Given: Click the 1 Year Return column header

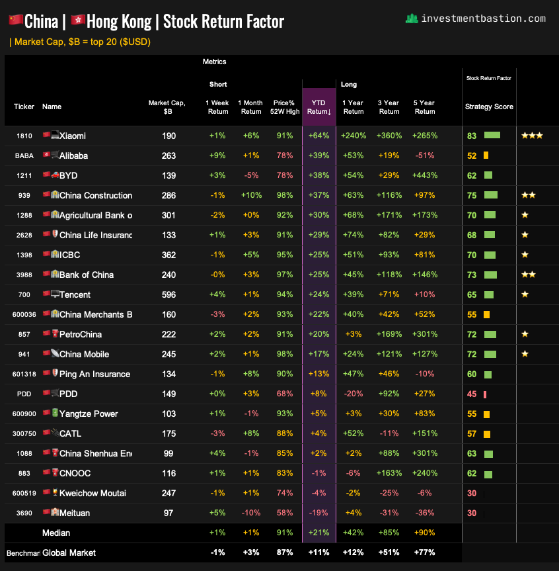Looking at the screenshot, I should click(353, 107).
